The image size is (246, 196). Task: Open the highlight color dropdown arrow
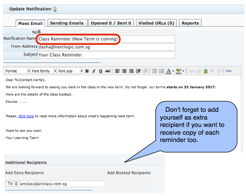click(x=183, y=71)
